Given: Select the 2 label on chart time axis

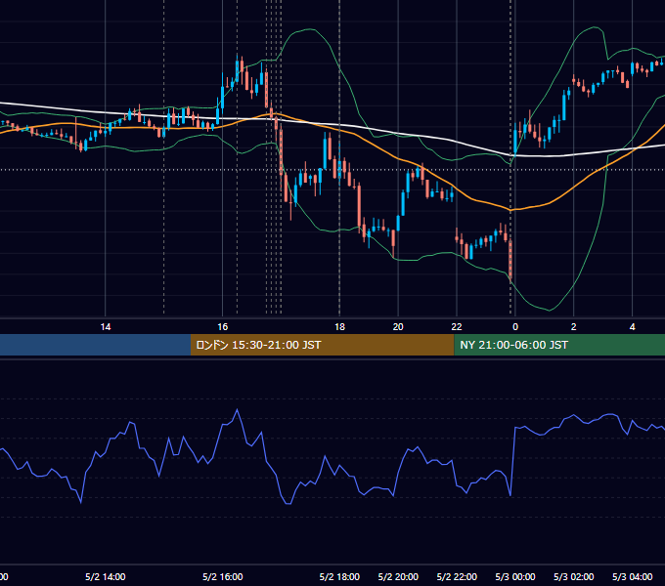Looking at the screenshot, I should point(574,327).
